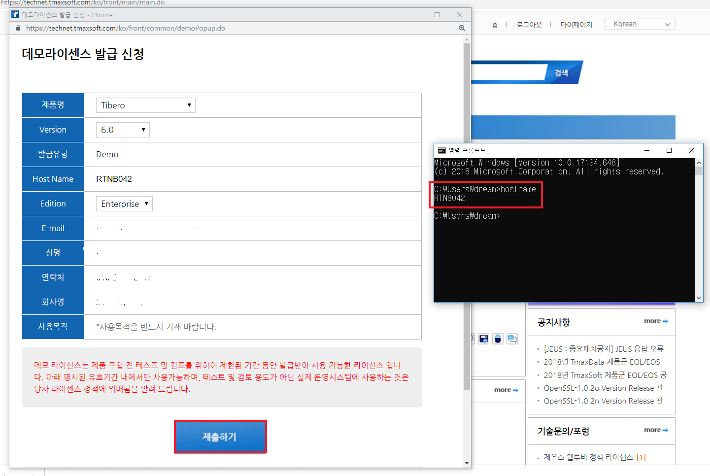Click the popup vertical scrollbar thumb

click(467, 217)
